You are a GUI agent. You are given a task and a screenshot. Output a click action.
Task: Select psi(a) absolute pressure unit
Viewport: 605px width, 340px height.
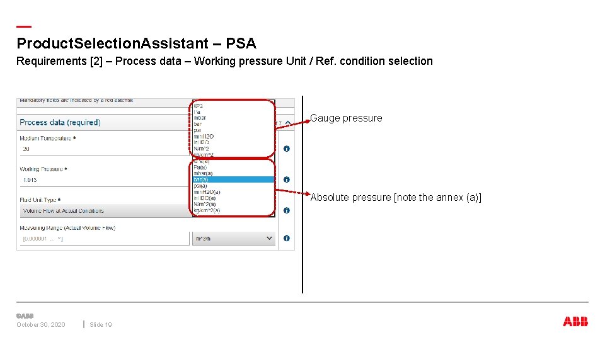(x=200, y=186)
